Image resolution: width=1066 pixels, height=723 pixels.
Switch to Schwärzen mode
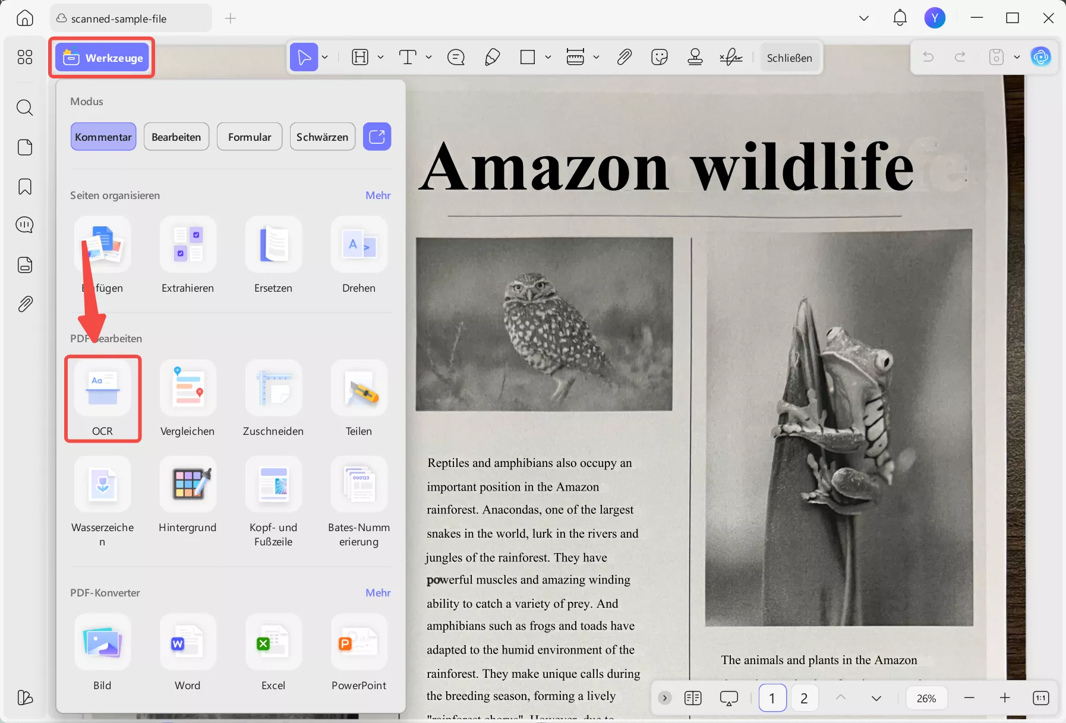click(x=323, y=137)
